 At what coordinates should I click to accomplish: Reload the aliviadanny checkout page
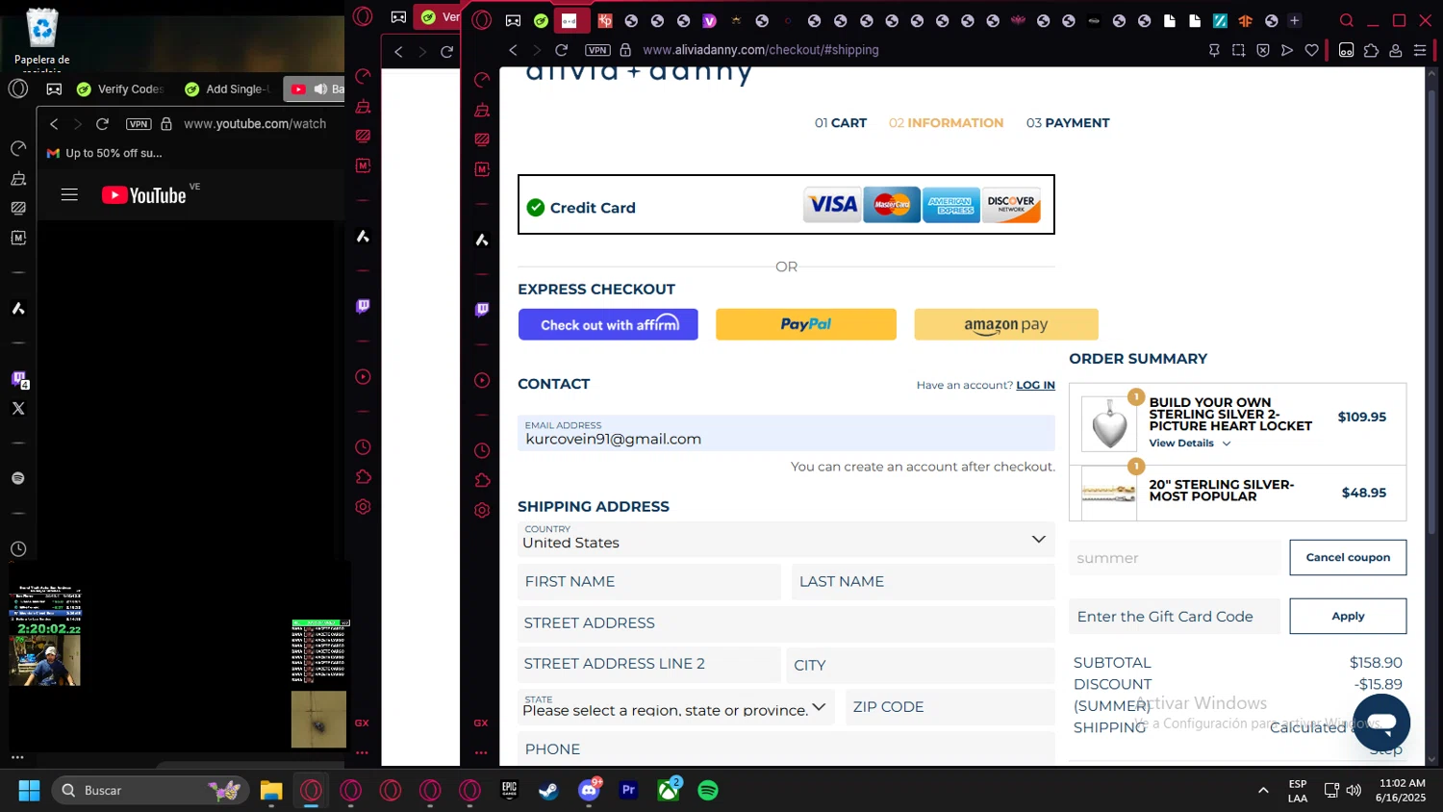pos(562,50)
